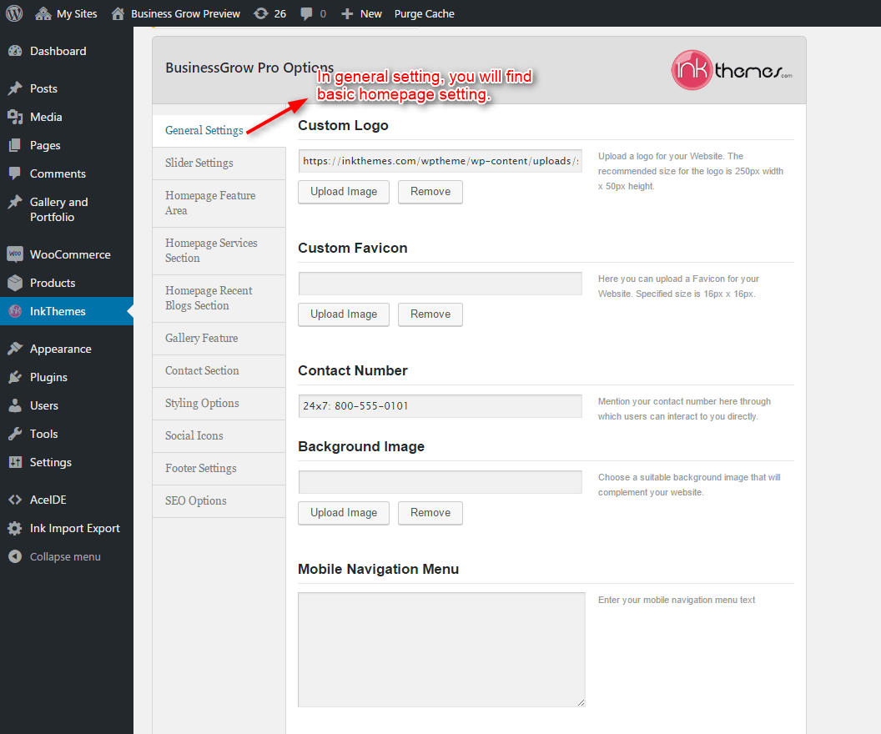Open the updates icon showing 26
Screen dimensions: 881x734
point(261,13)
